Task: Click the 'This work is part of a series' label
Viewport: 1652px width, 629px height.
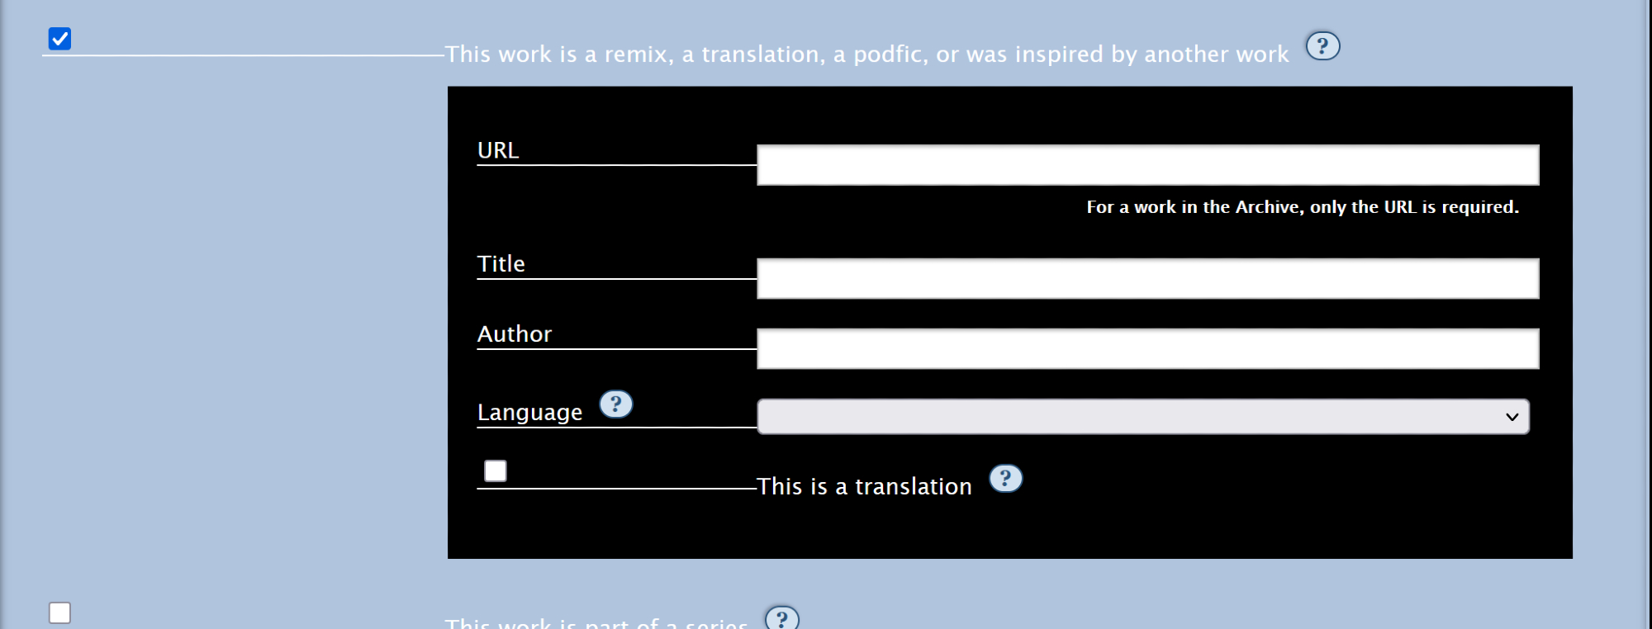Action: 596,622
